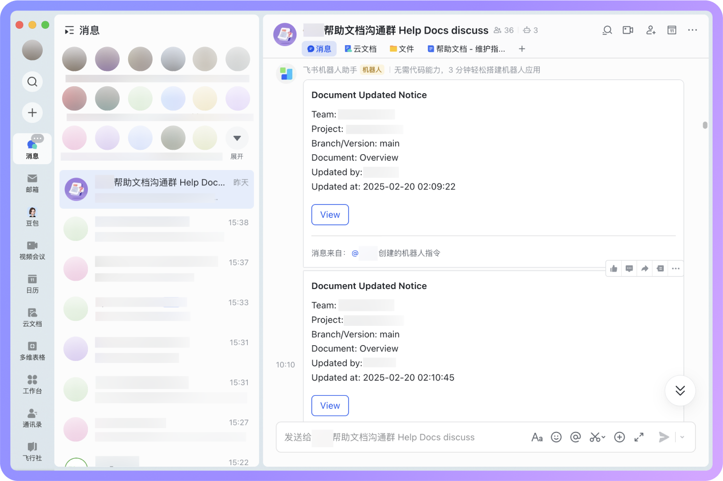
Task: Click the circled plus attachment icon
Action: tap(619, 437)
